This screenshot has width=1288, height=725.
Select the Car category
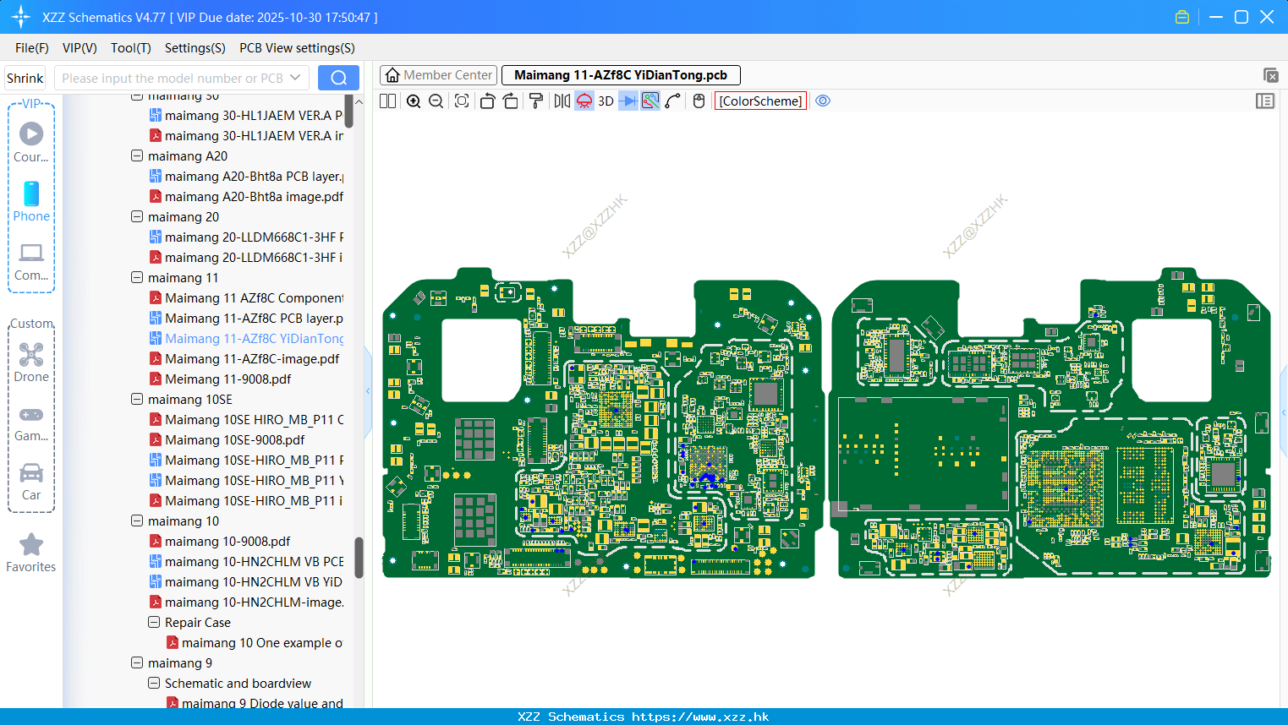pos(31,482)
